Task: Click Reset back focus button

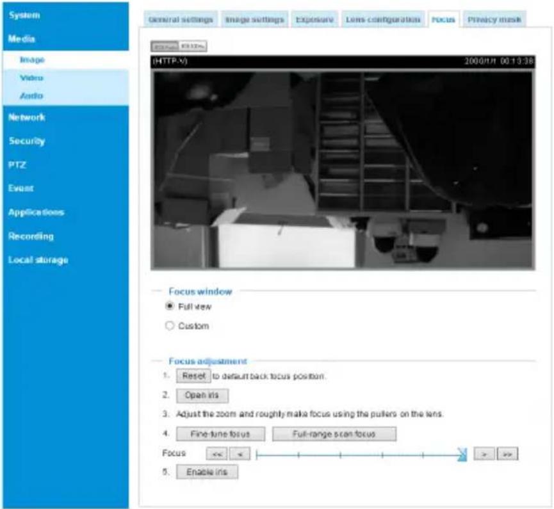Action: click(193, 376)
